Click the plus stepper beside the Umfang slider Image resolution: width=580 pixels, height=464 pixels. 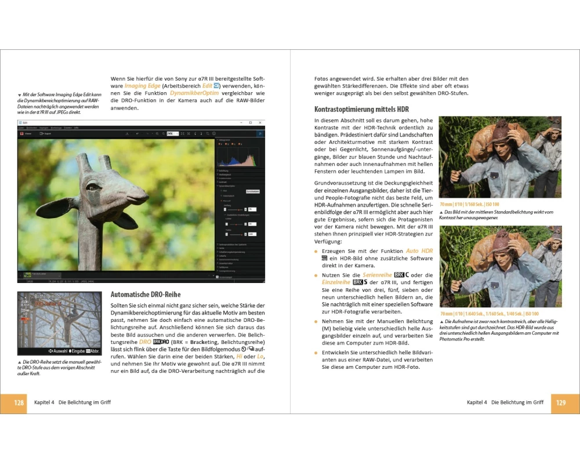(245, 209)
